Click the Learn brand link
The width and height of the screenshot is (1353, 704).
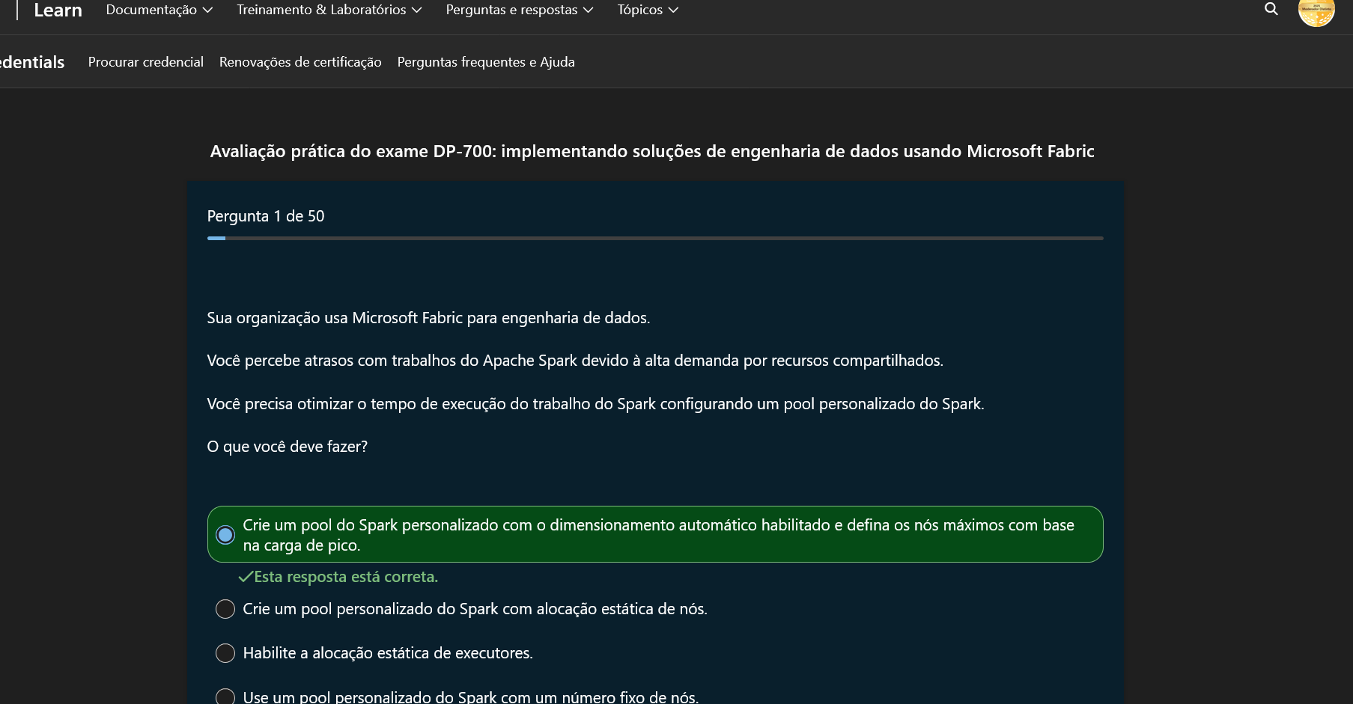(x=58, y=10)
